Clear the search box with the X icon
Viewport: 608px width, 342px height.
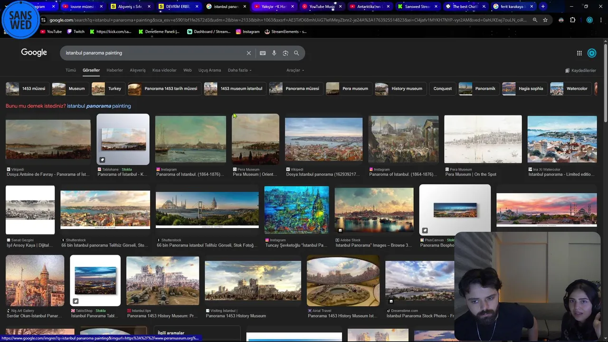248,53
